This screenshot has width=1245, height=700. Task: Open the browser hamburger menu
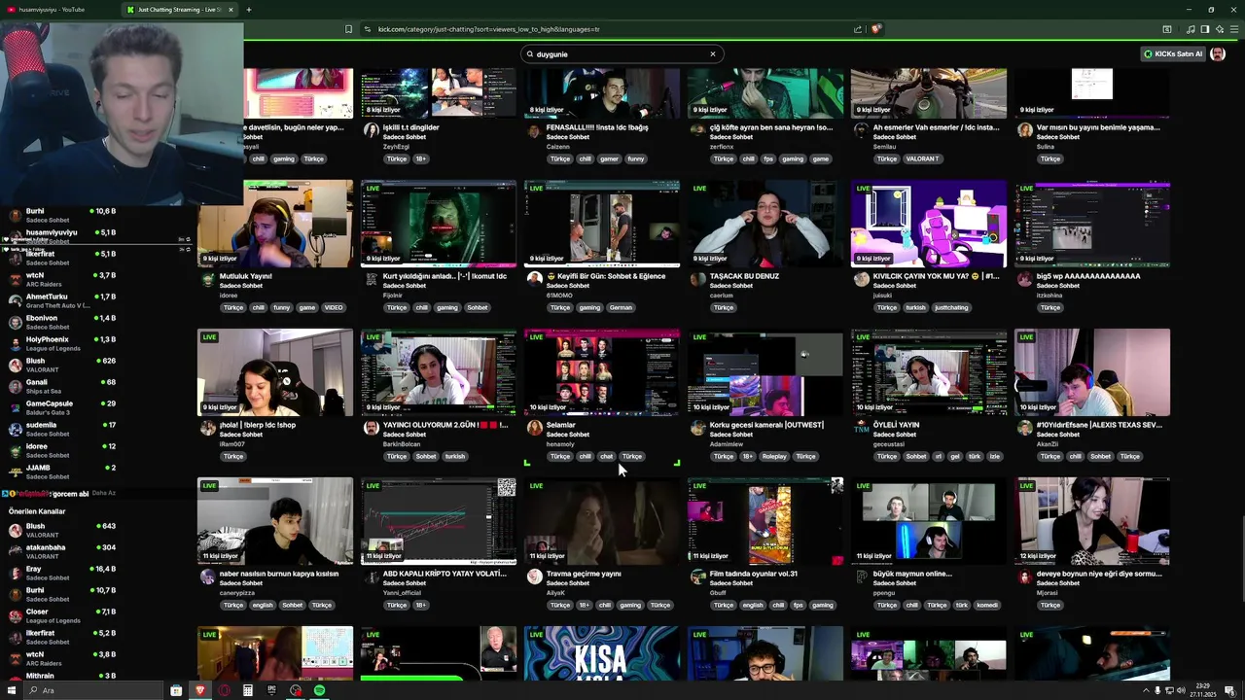click(x=1233, y=29)
